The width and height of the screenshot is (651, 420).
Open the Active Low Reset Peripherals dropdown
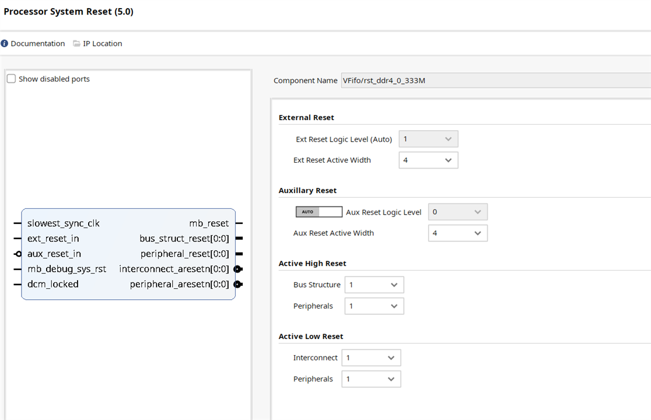pos(371,379)
